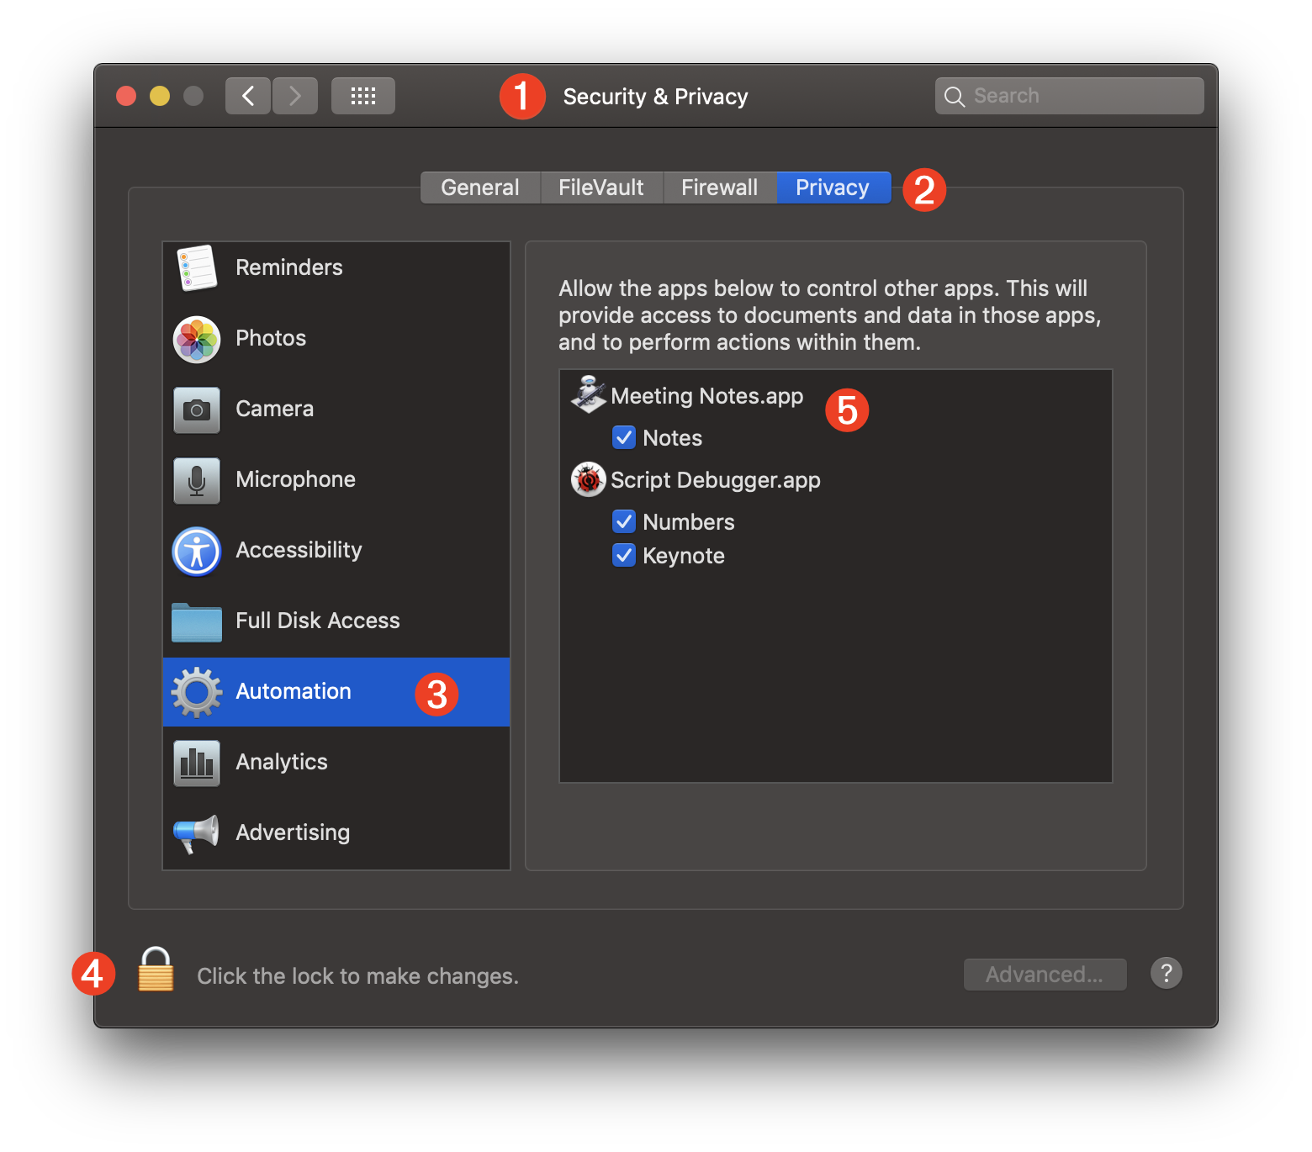Select the Microphone privacy icon
The image size is (1312, 1152).
pyautogui.click(x=195, y=479)
